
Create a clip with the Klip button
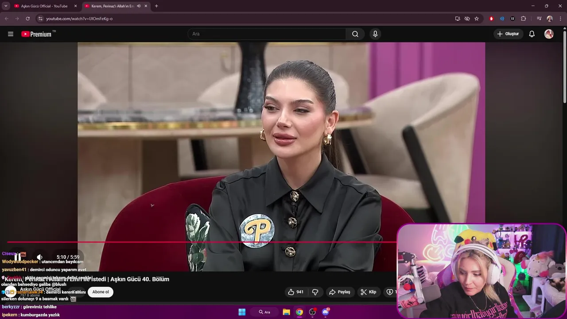coord(368,292)
